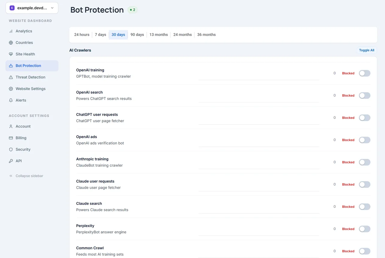Click the Countries globe icon
Viewport: 385px width, 258px height.
11,43
